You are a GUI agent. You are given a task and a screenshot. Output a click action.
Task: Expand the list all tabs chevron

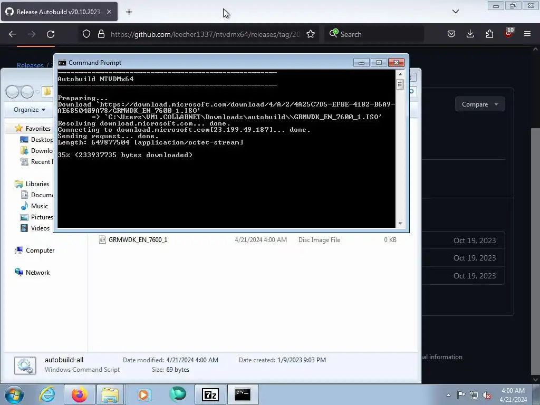point(455,12)
